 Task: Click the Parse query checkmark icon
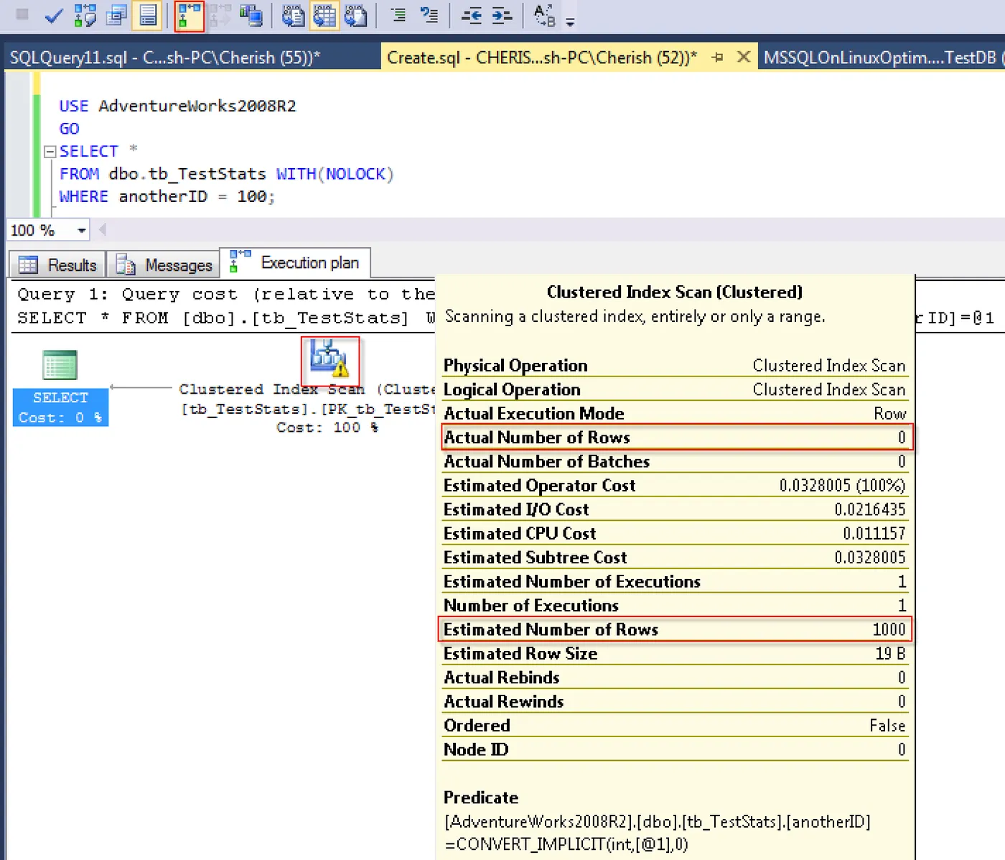(x=54, y=16)
